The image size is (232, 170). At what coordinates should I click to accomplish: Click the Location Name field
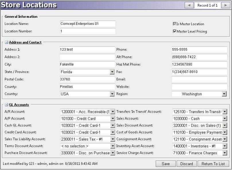point(87,24)
